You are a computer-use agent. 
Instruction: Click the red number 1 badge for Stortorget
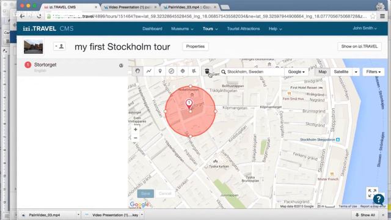[x=27, y=65]
